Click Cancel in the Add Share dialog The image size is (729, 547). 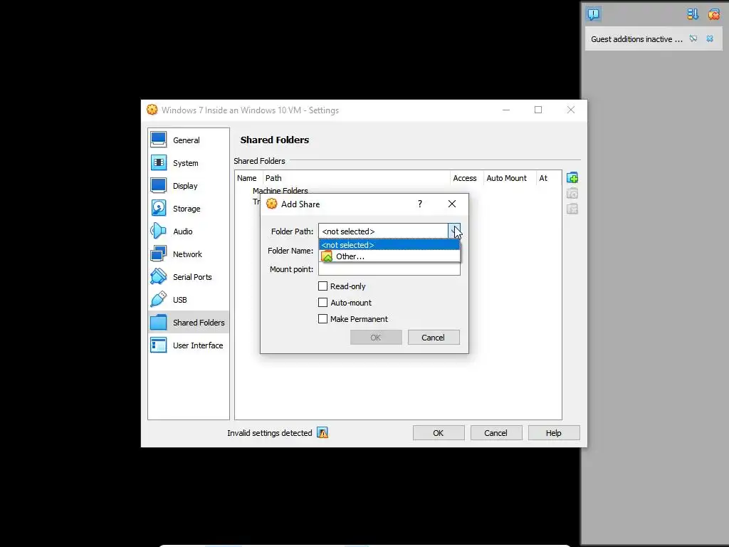coord(434,337)
